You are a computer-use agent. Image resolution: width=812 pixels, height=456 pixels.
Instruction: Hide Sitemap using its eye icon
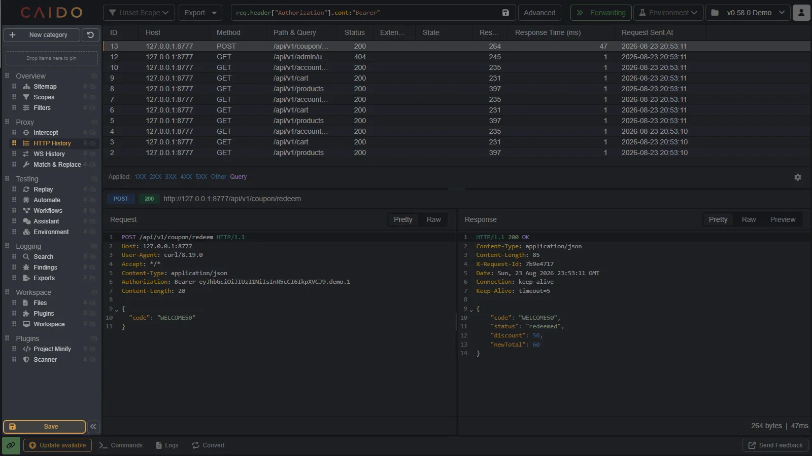[93, 87]
